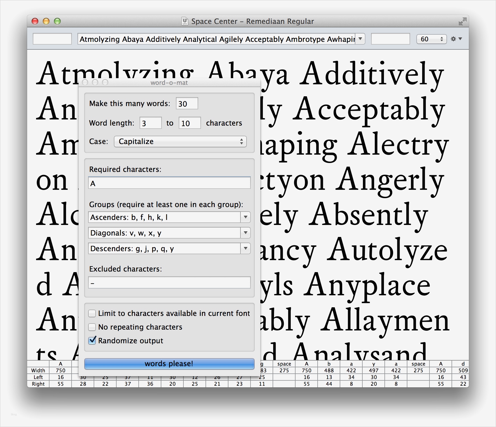Zoom Space Center window with green button
Image resolution: width=496 pixels, height=427 pixels.
pyautogui.click(x=57, y=21)
